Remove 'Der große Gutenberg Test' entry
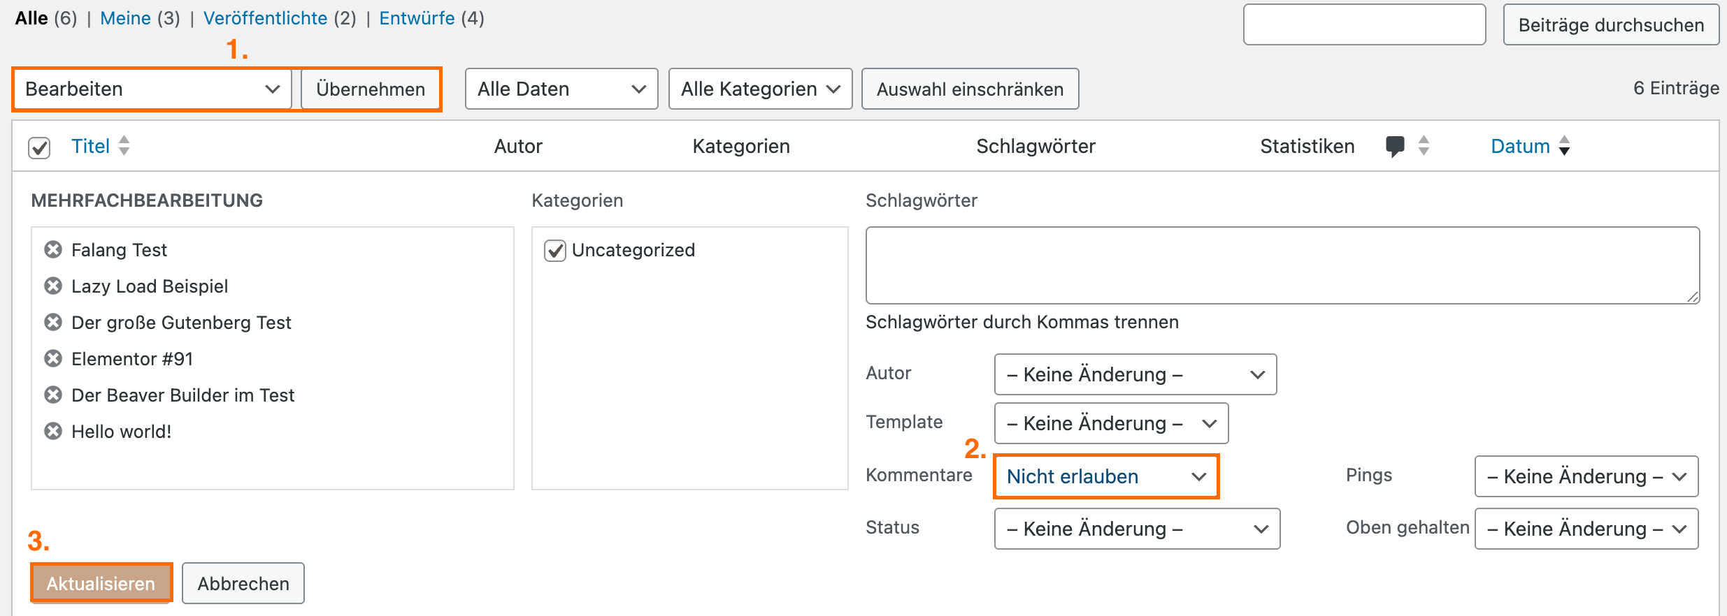Image resolution: width=1727 pixels, height=616 pixels. click(53, 323)
